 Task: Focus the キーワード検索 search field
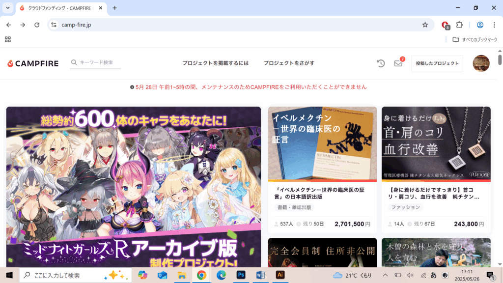[96, 62]
